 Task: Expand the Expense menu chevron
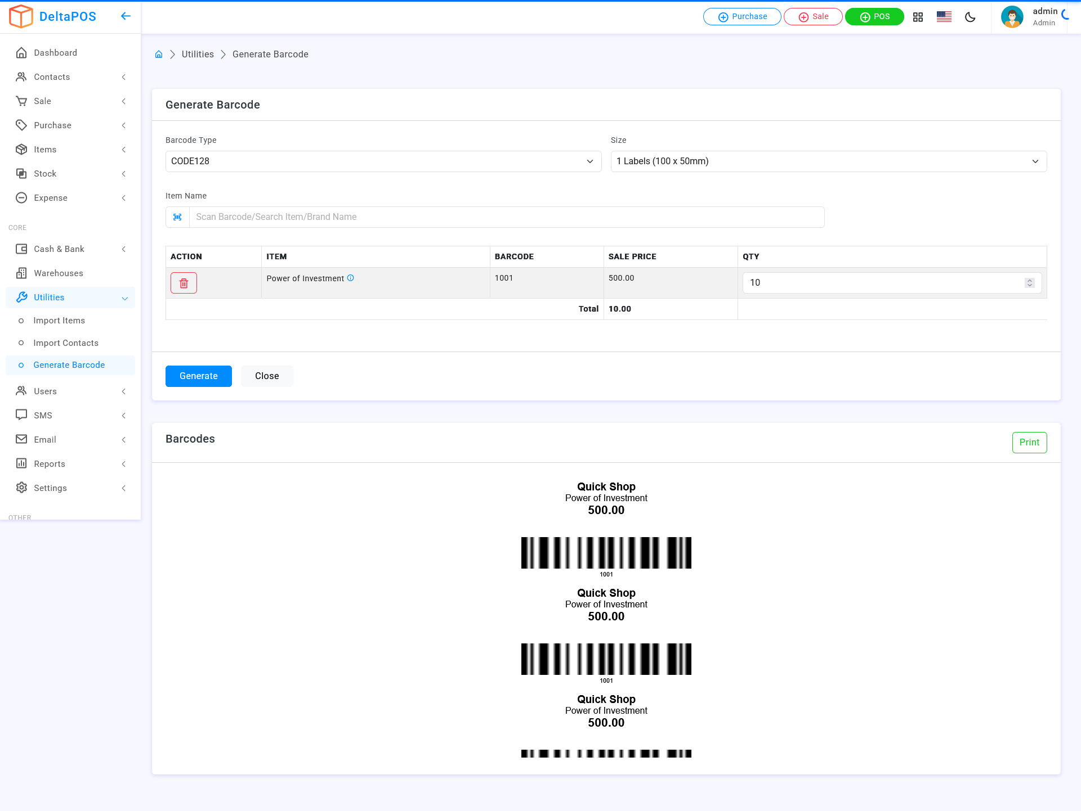pyautogui.click(x=124, y=198)
